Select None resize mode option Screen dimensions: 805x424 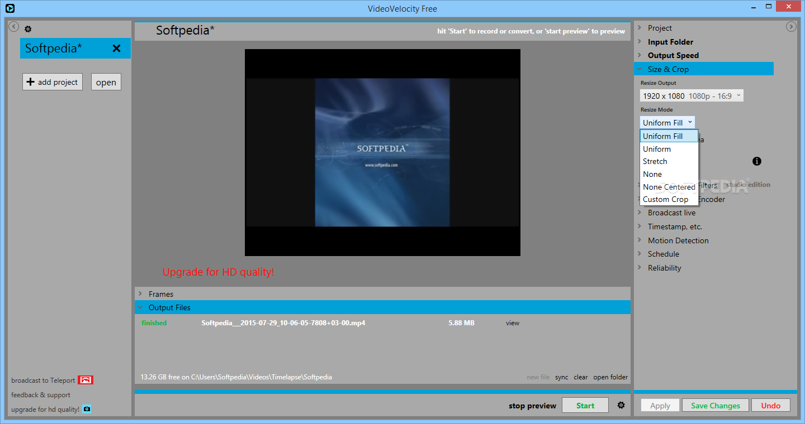pyautogui.click(x=669, y=174)
